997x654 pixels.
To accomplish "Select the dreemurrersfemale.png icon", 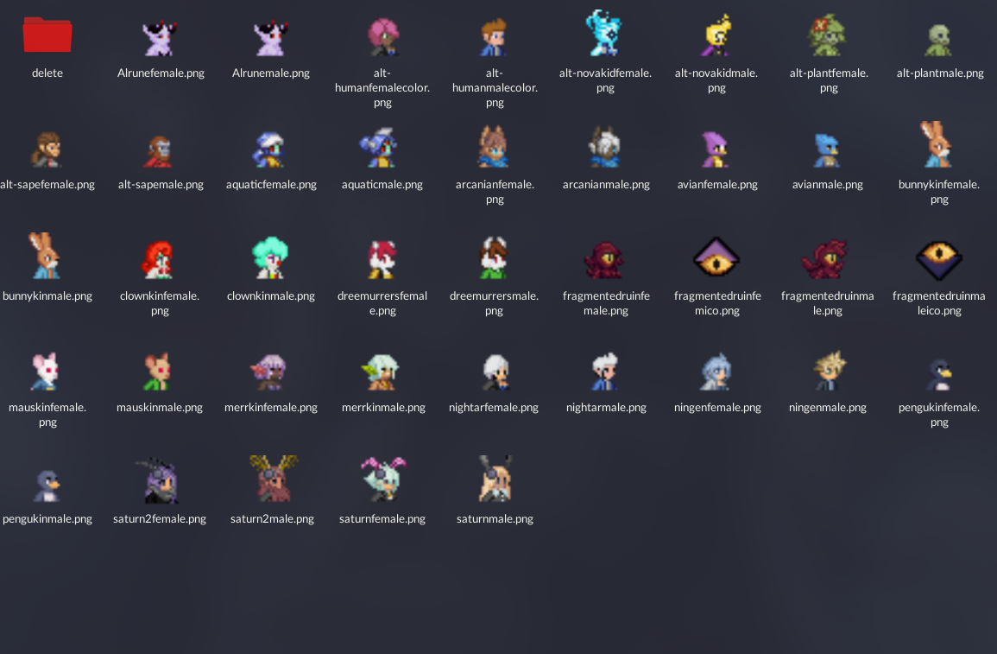I will 382,259.
